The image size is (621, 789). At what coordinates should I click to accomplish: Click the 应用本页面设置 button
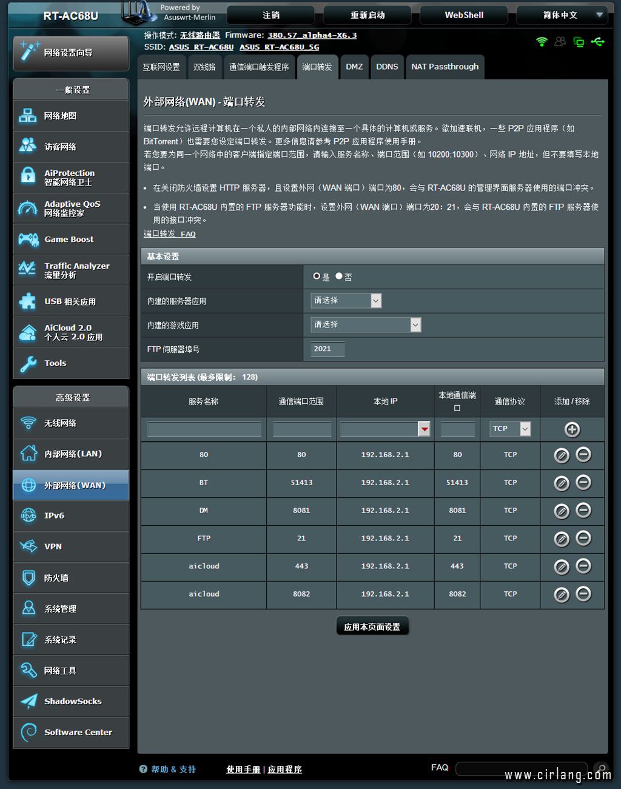click(372, 626)
